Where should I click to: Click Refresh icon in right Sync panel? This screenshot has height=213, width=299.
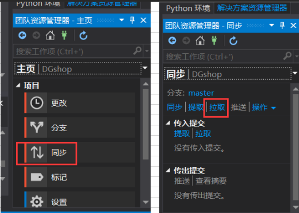click(x=233, y=41)
